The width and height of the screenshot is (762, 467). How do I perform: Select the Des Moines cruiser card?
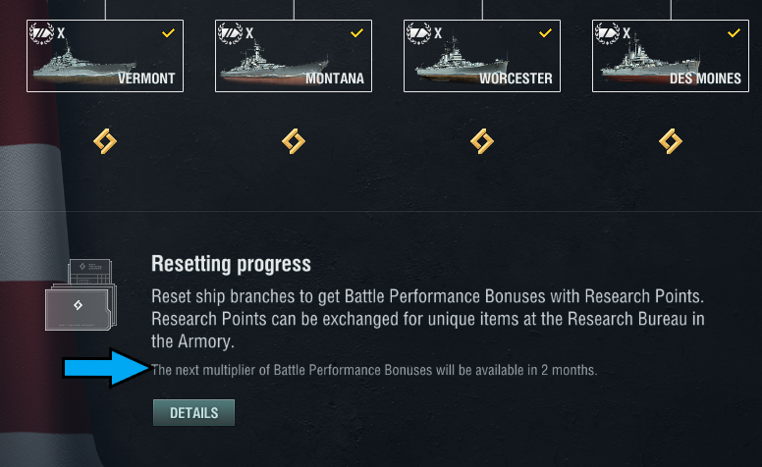point(671,61)
